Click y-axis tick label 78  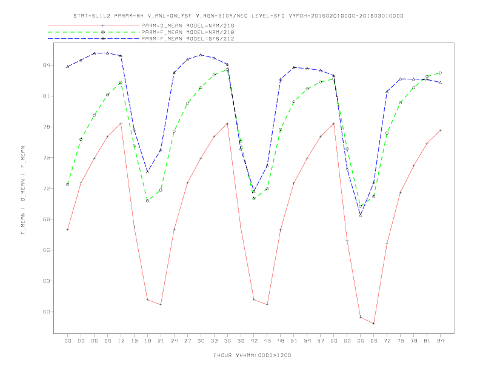(47, 127)
